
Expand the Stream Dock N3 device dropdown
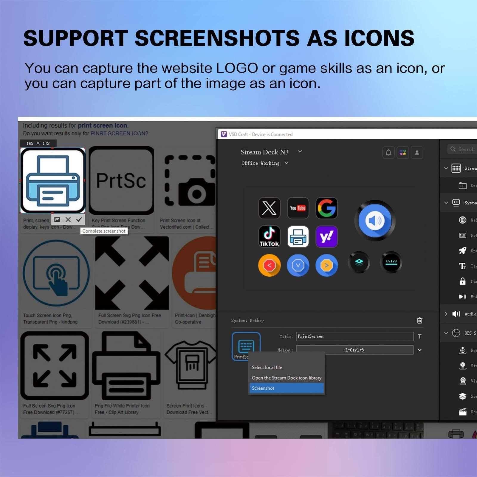[x=300, y=152]
